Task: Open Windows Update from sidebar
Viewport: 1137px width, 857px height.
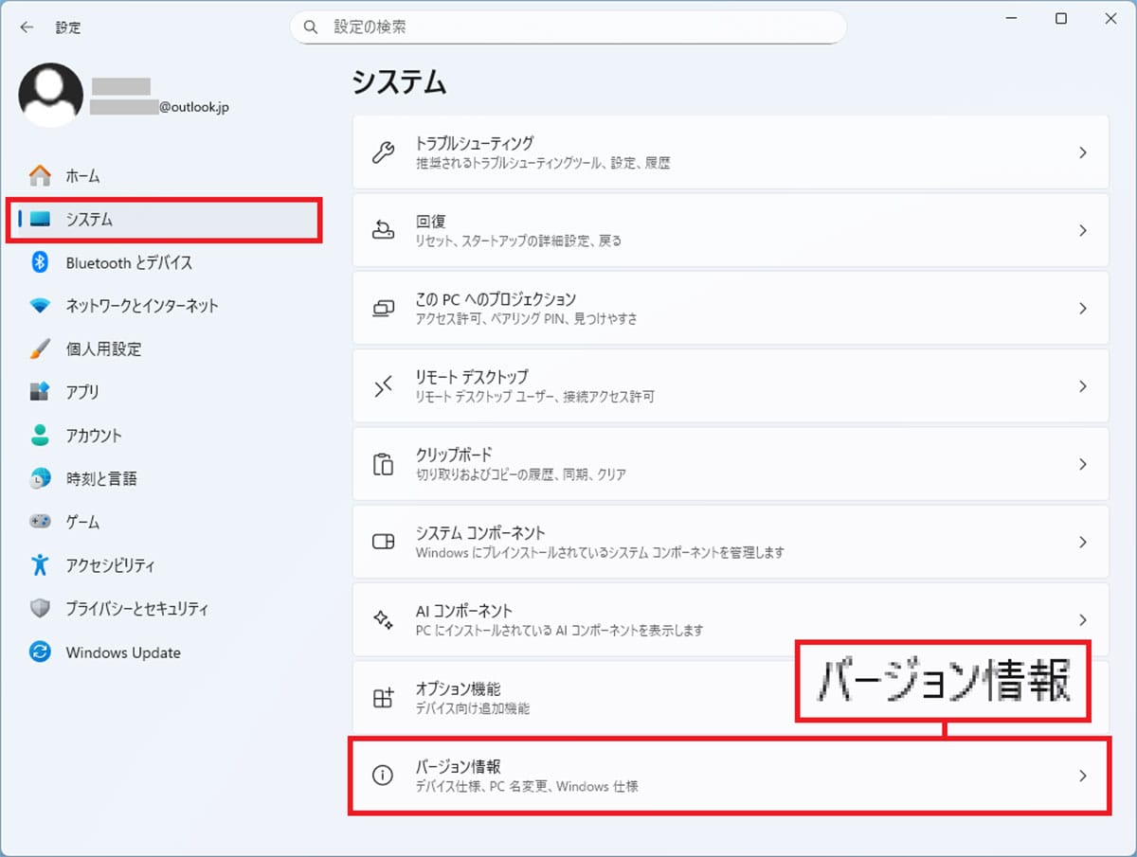Action: (122, 652)
